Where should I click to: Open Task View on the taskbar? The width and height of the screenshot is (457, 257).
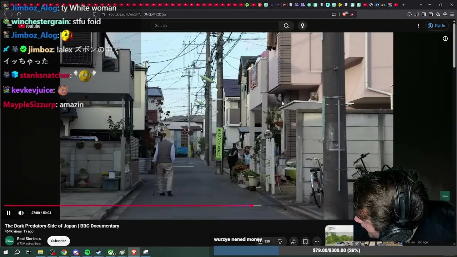(x=29, y=252)
